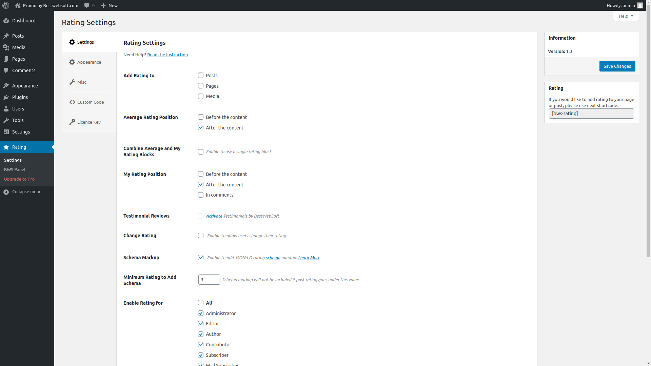Click the Rating star icon
The image size is (651, 366).
(6, 147)
